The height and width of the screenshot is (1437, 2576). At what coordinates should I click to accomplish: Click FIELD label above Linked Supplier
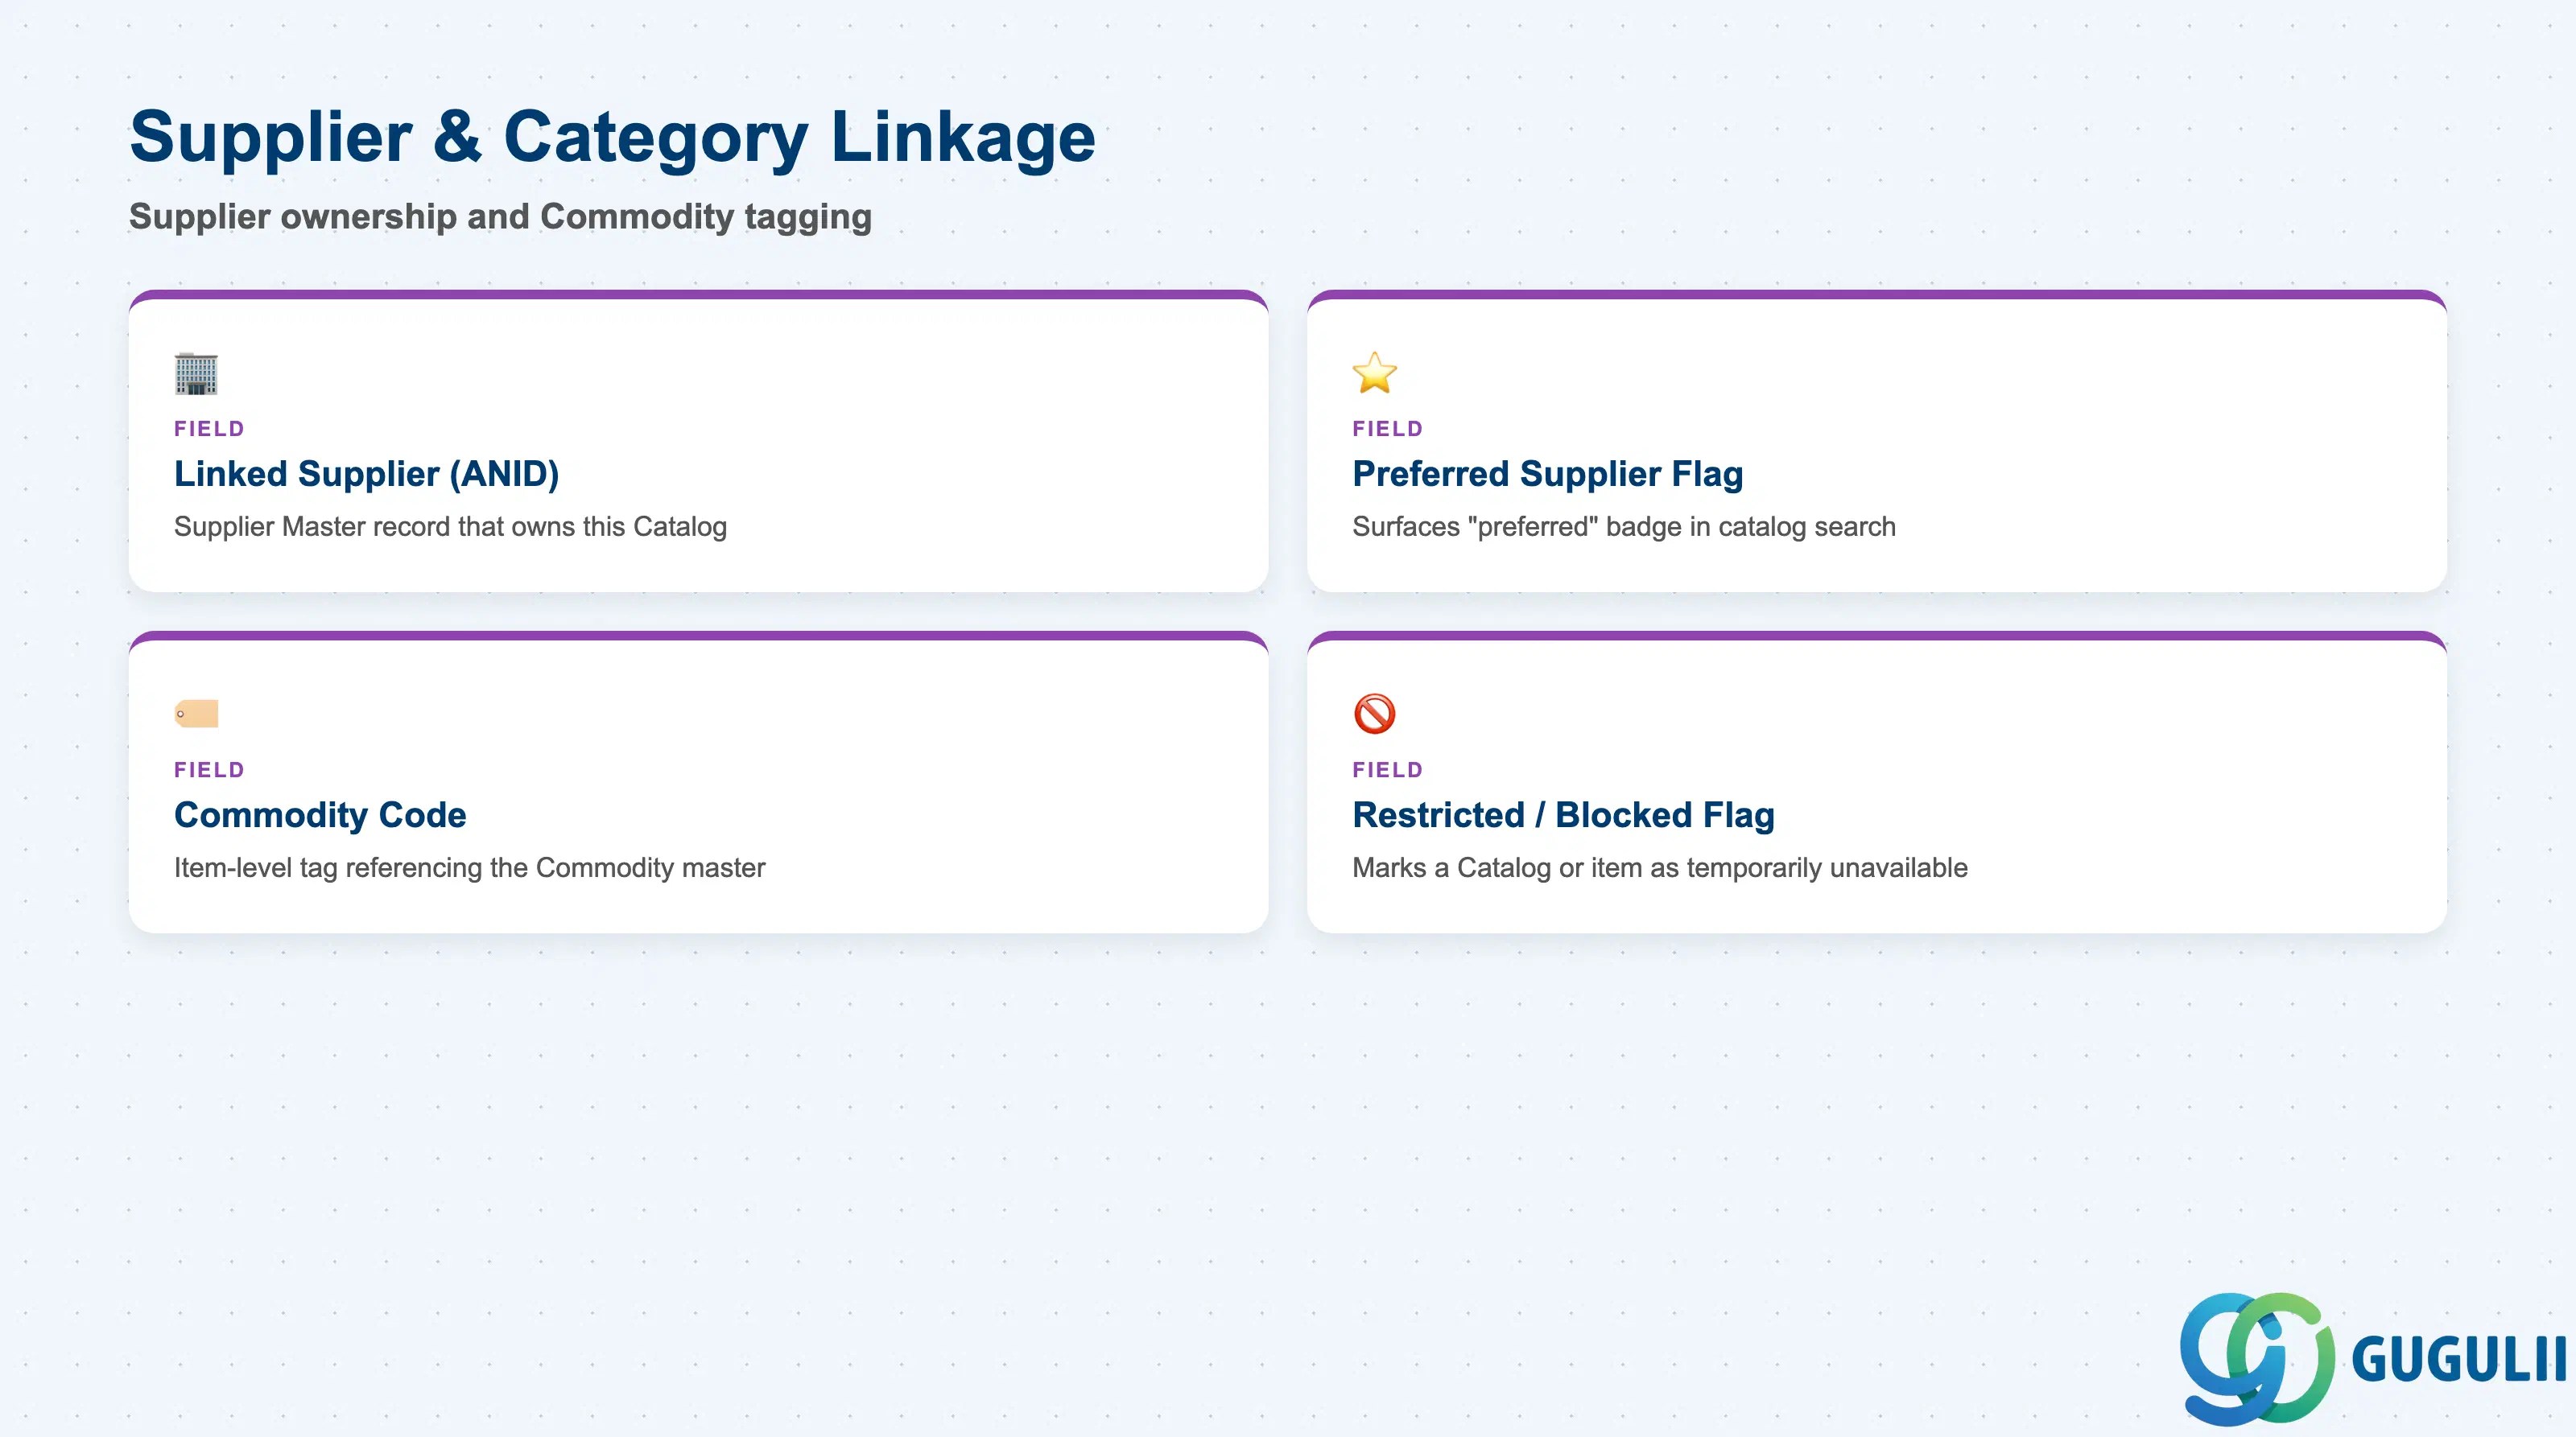[209, 429]
